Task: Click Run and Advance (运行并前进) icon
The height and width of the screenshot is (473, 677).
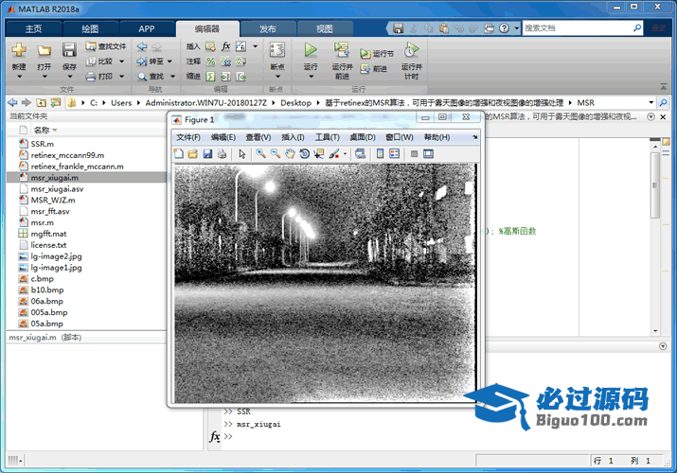Action: tap(342, 50)
